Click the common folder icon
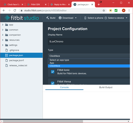 7,30
